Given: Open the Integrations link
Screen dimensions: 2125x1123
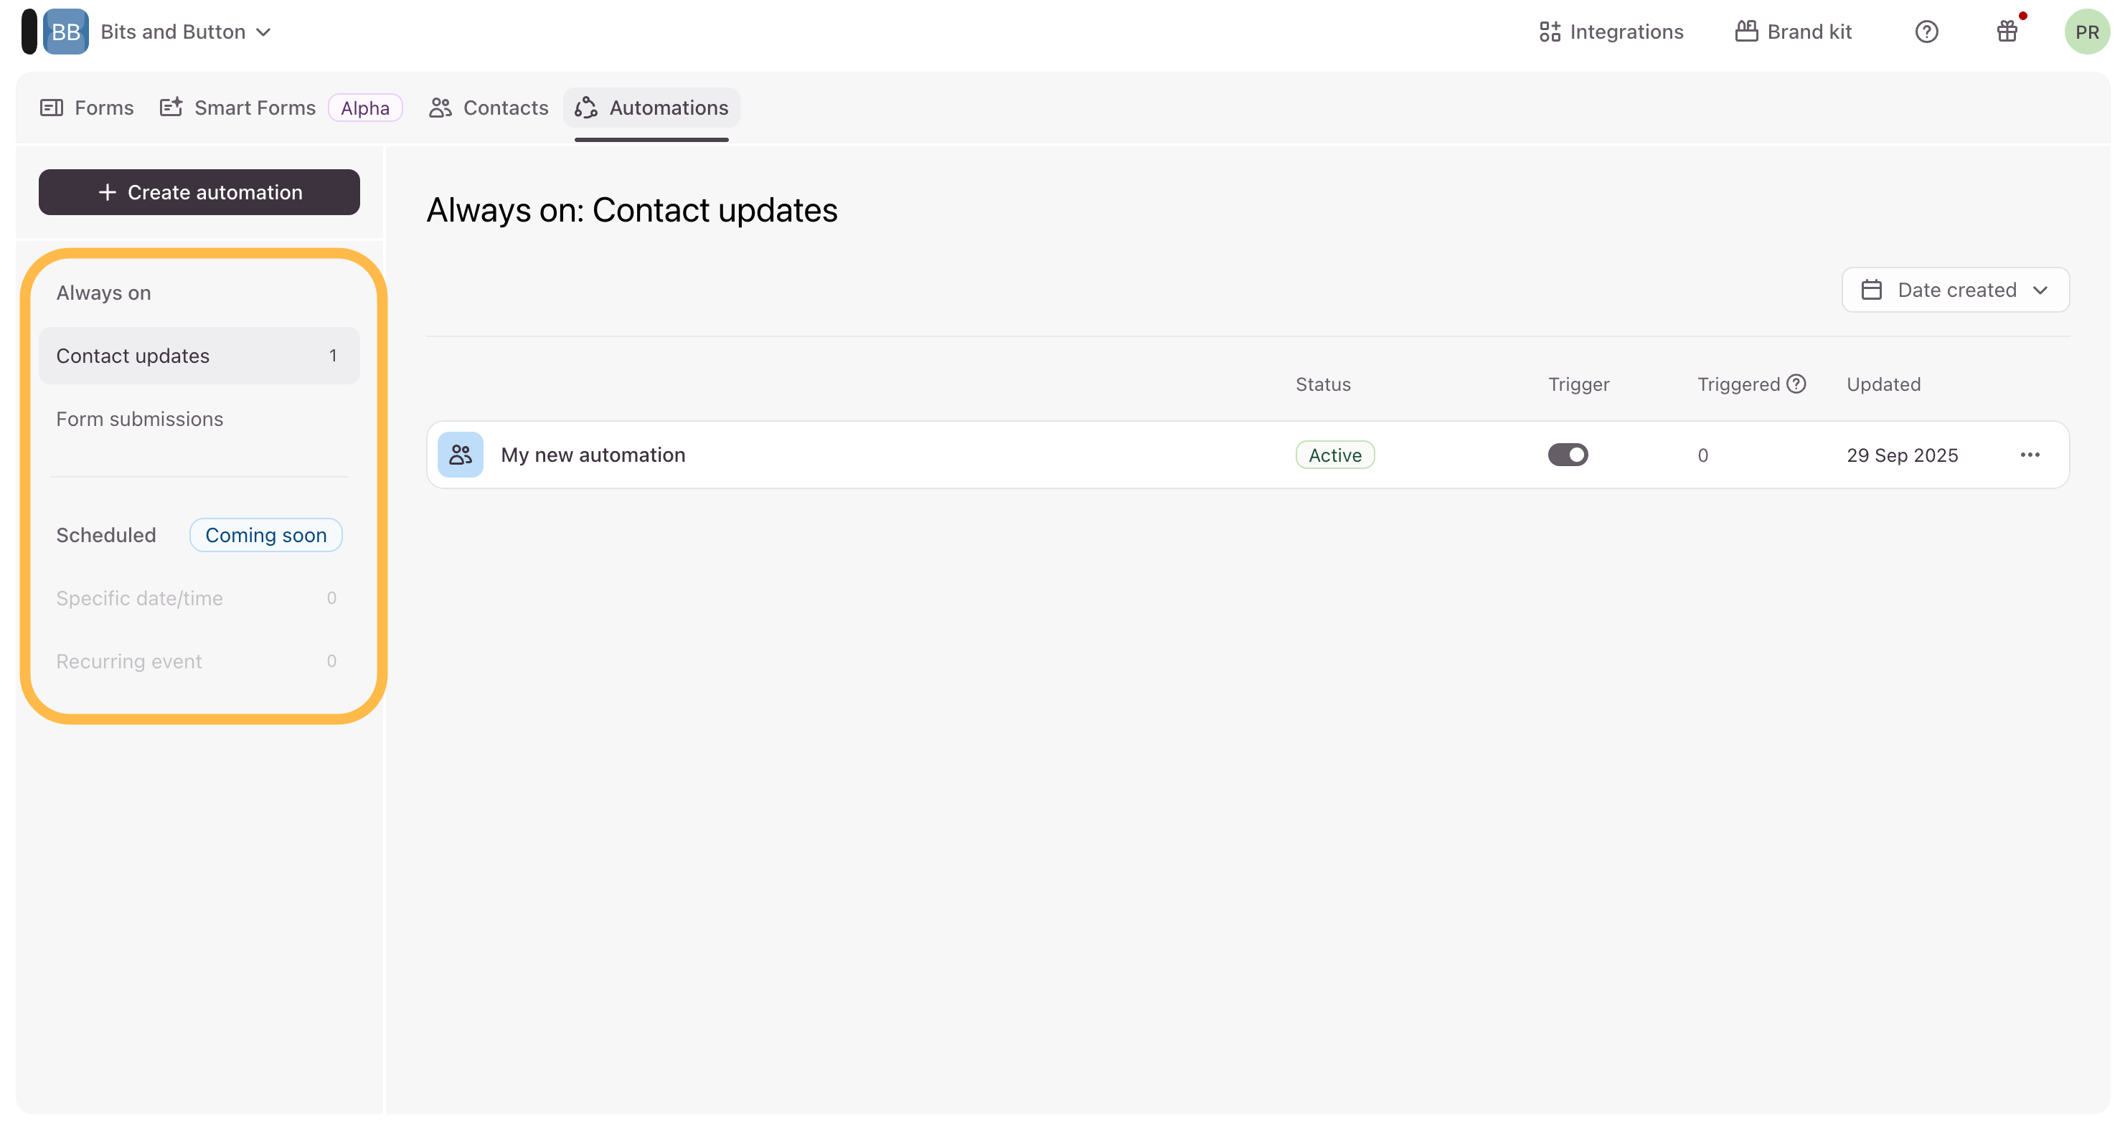Looking at the screenshot, I should pyautogui.click(x=1610, y=32).
